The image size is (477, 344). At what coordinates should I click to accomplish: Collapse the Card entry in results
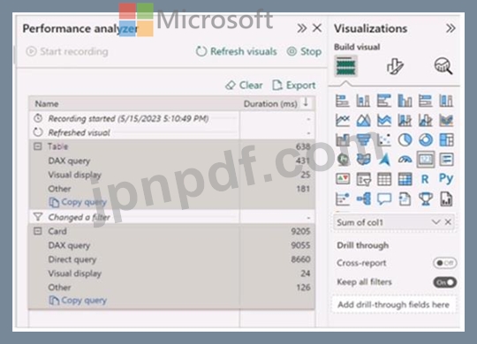tap(38, 231)
